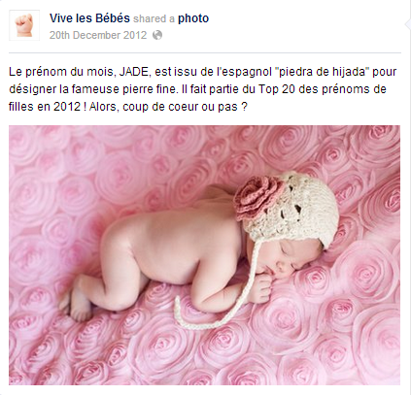Click the baby's foot in the photo

point(78,304)
